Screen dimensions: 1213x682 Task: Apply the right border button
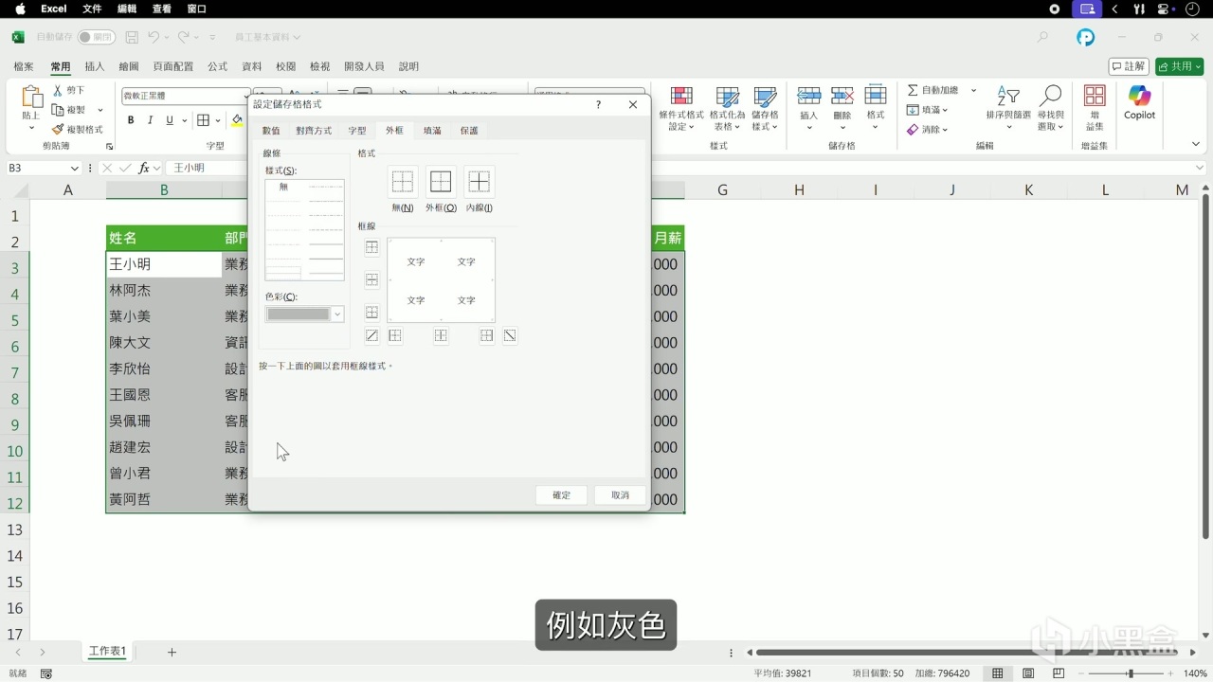click(x=486, y=335)
